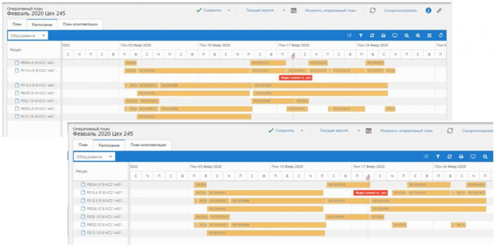Click the print icon in upper blue toolbar
495x251 pixels.
[383, 36]
